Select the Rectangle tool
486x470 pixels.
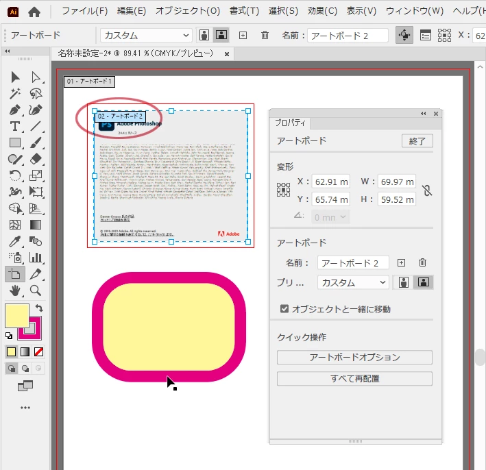15,143
